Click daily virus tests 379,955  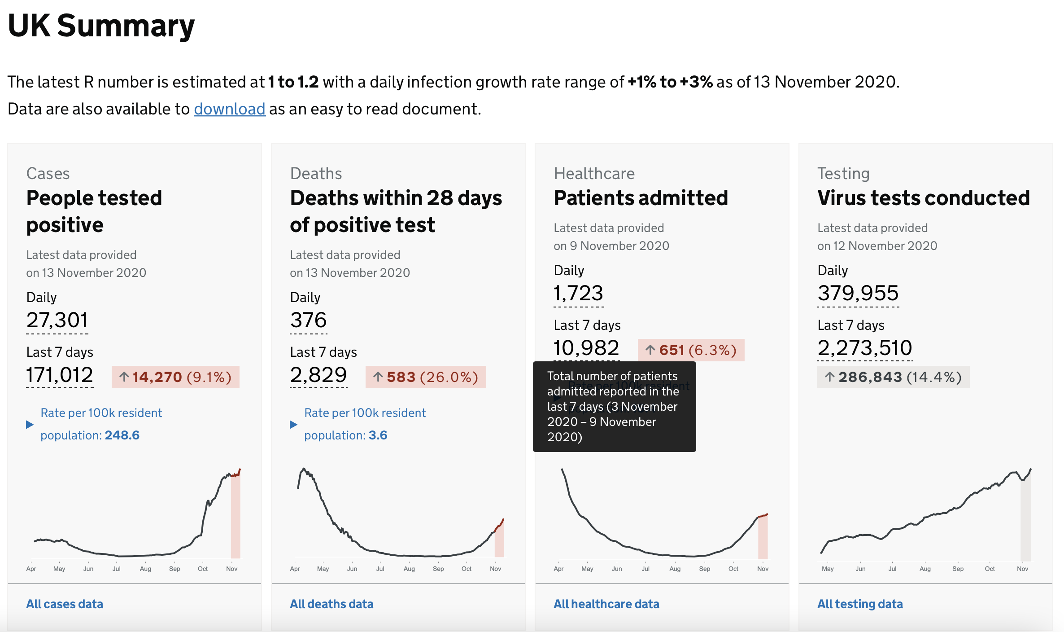[858, 294]
